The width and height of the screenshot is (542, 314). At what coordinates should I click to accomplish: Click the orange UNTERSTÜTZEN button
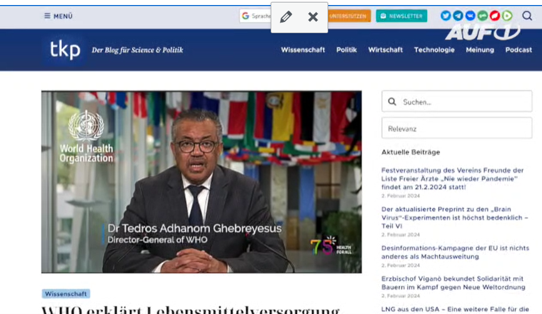(x=349, y=16)
